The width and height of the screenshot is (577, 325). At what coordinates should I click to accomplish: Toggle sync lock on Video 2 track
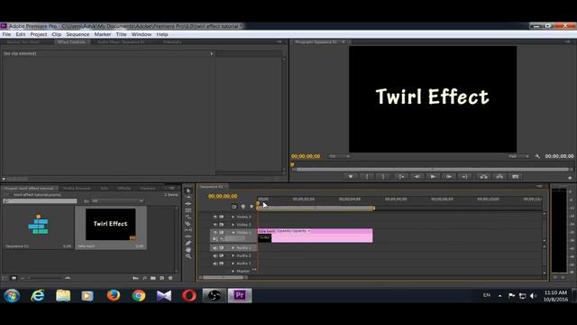[x=222, y=225]
